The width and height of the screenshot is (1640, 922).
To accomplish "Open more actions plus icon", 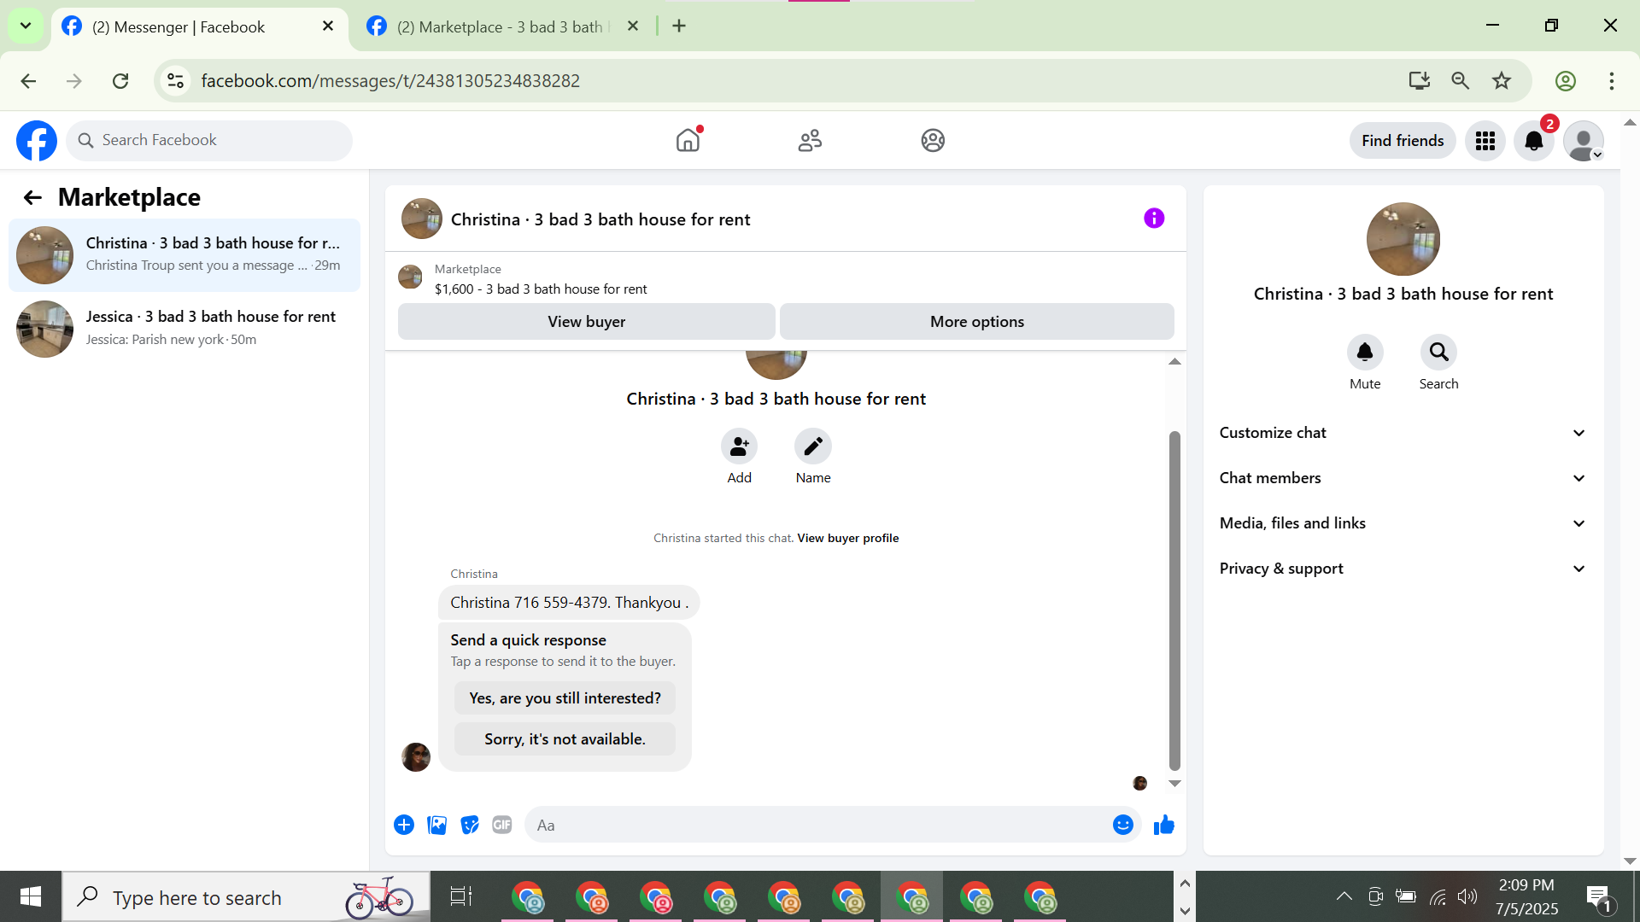I will click(404, 825).
